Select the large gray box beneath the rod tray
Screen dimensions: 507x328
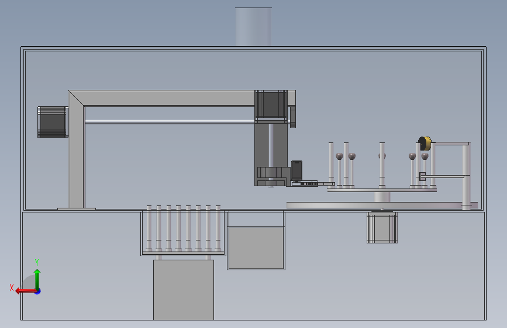[x=184, y=290]
